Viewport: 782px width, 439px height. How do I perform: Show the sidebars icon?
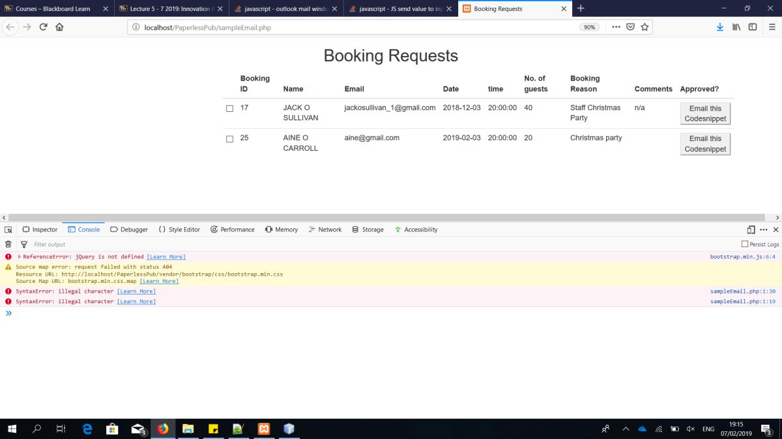753,27
